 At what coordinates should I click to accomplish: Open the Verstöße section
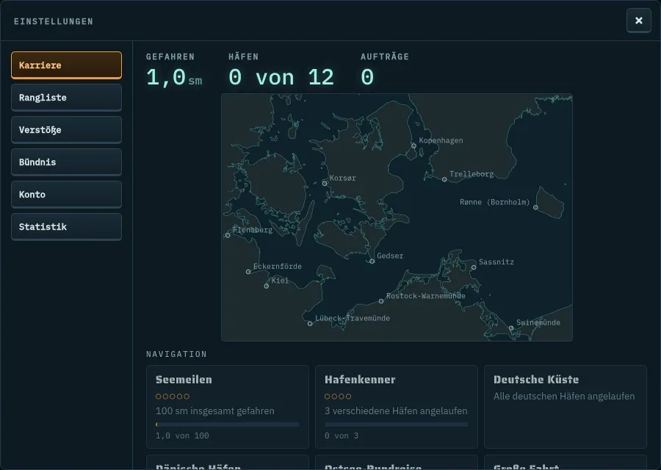[x=66, y=130]
